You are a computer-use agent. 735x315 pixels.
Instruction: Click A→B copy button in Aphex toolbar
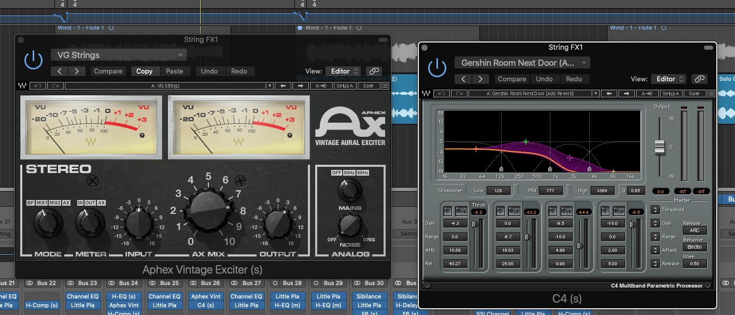[322, 86]
